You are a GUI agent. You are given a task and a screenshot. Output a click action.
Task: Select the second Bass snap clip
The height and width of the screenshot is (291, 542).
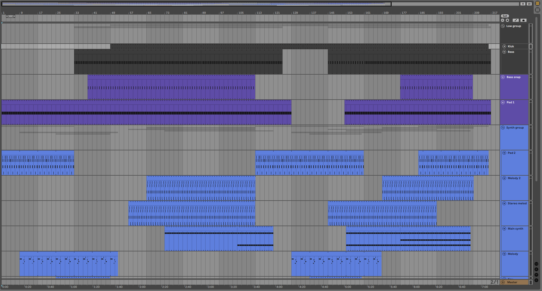pos(436,87)
